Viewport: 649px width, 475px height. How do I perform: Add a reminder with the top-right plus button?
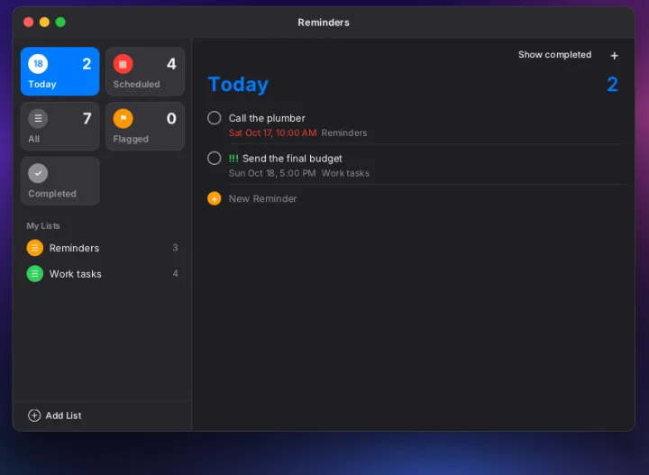pyautogui.click(x=614, y=56)
